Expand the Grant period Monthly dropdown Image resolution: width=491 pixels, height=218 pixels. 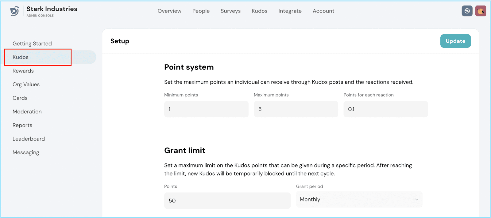click(x=359, y=199)
